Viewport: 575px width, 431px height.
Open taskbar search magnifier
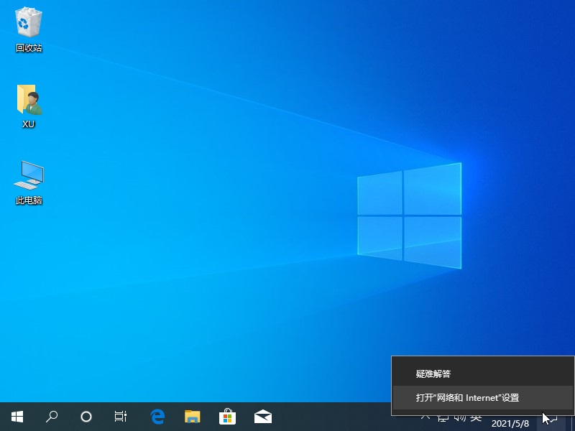coord(52,416)
